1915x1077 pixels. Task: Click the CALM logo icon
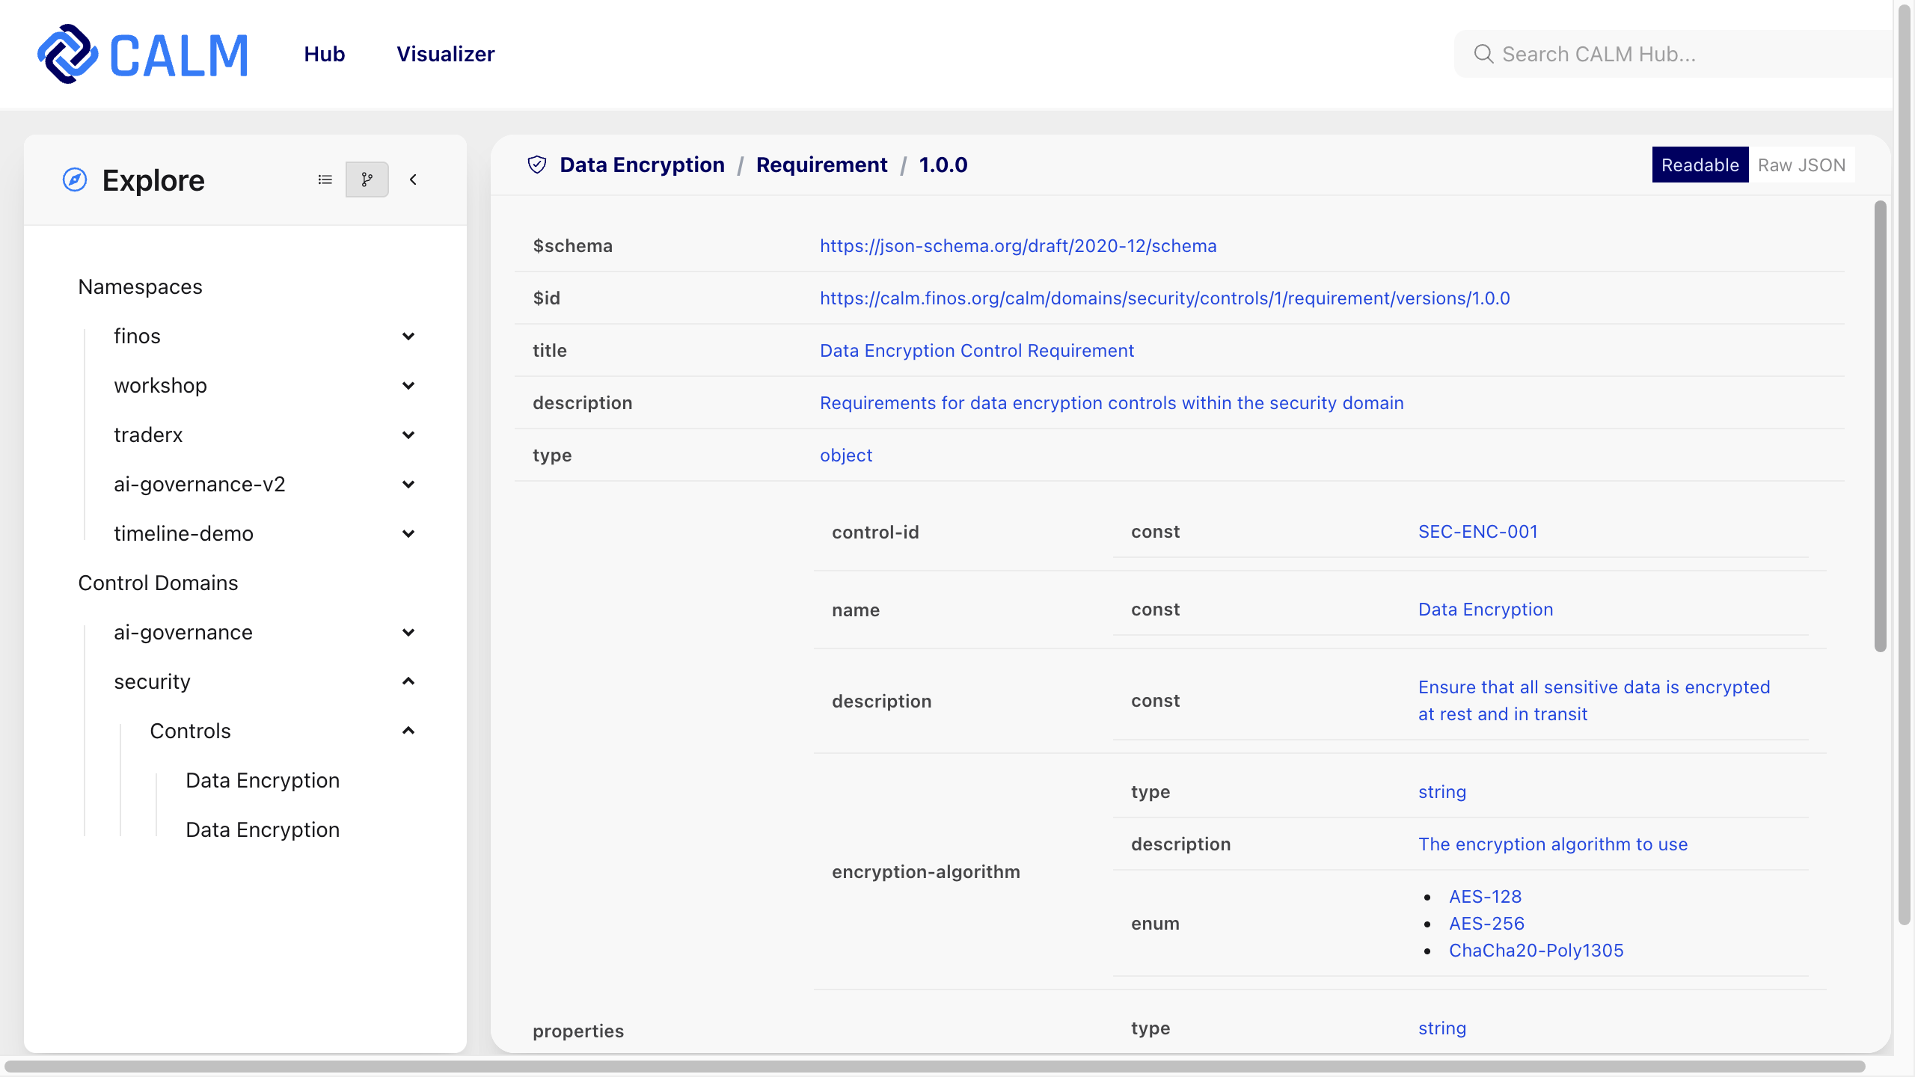[67, 54]
